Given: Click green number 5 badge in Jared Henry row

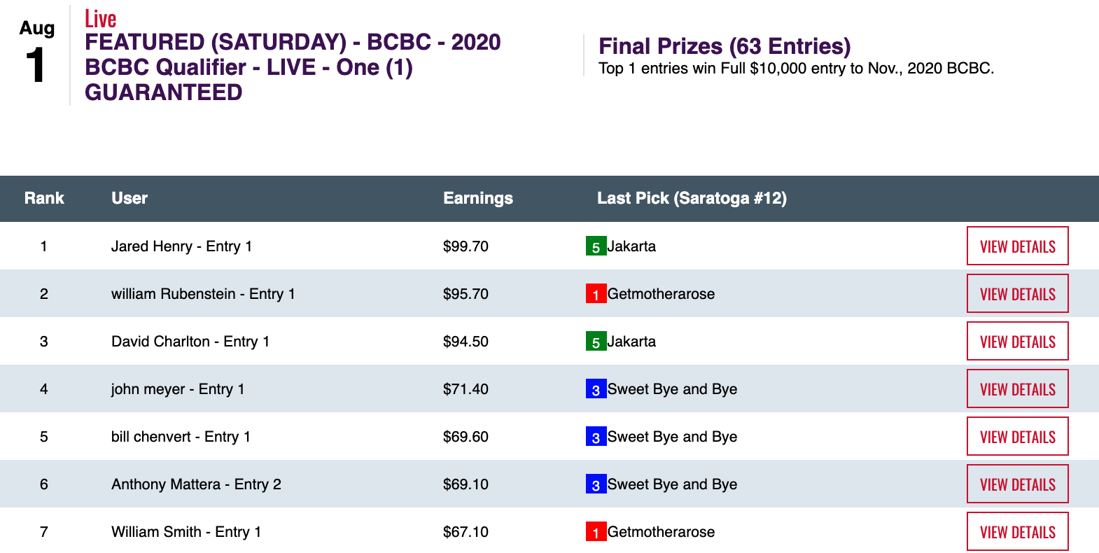Looking at the screenshot, I should (x=596, y=246).
